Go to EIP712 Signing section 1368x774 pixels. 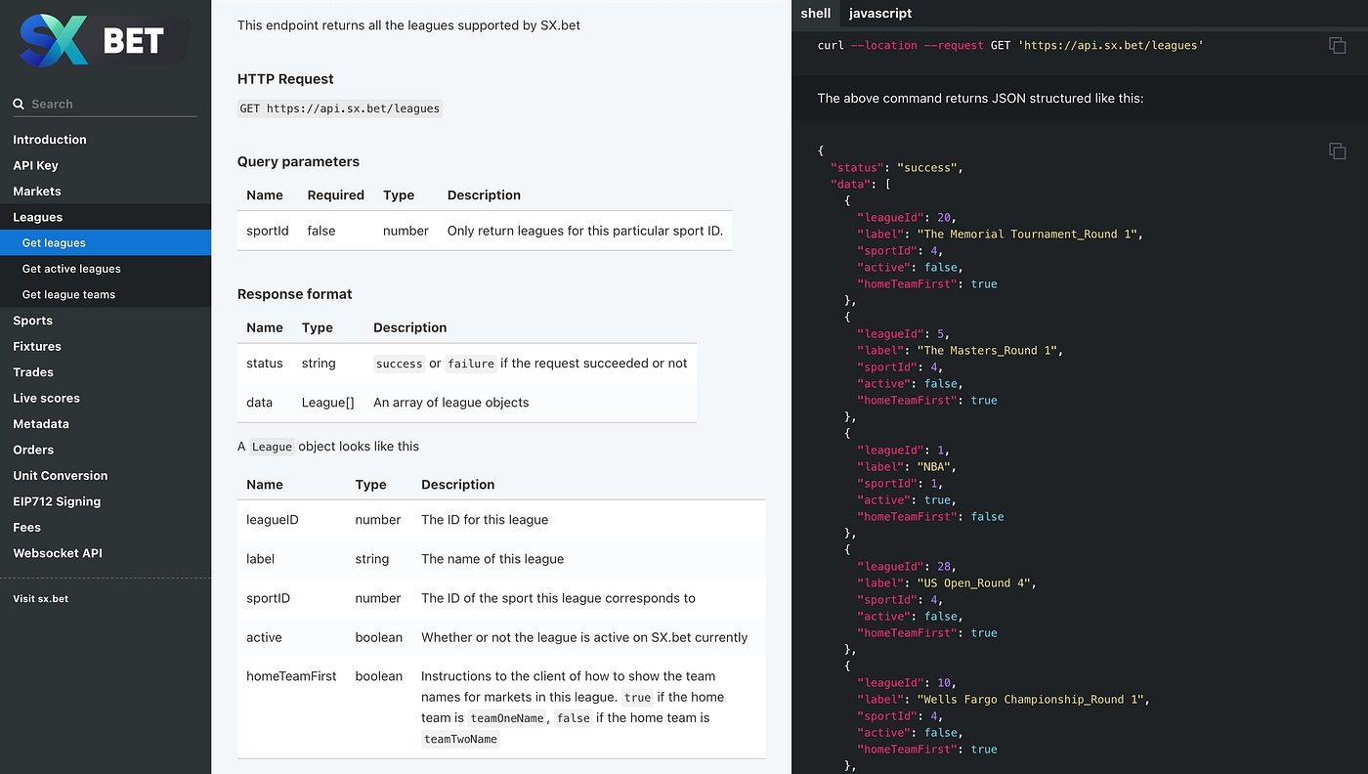click(x=57, y=501)
